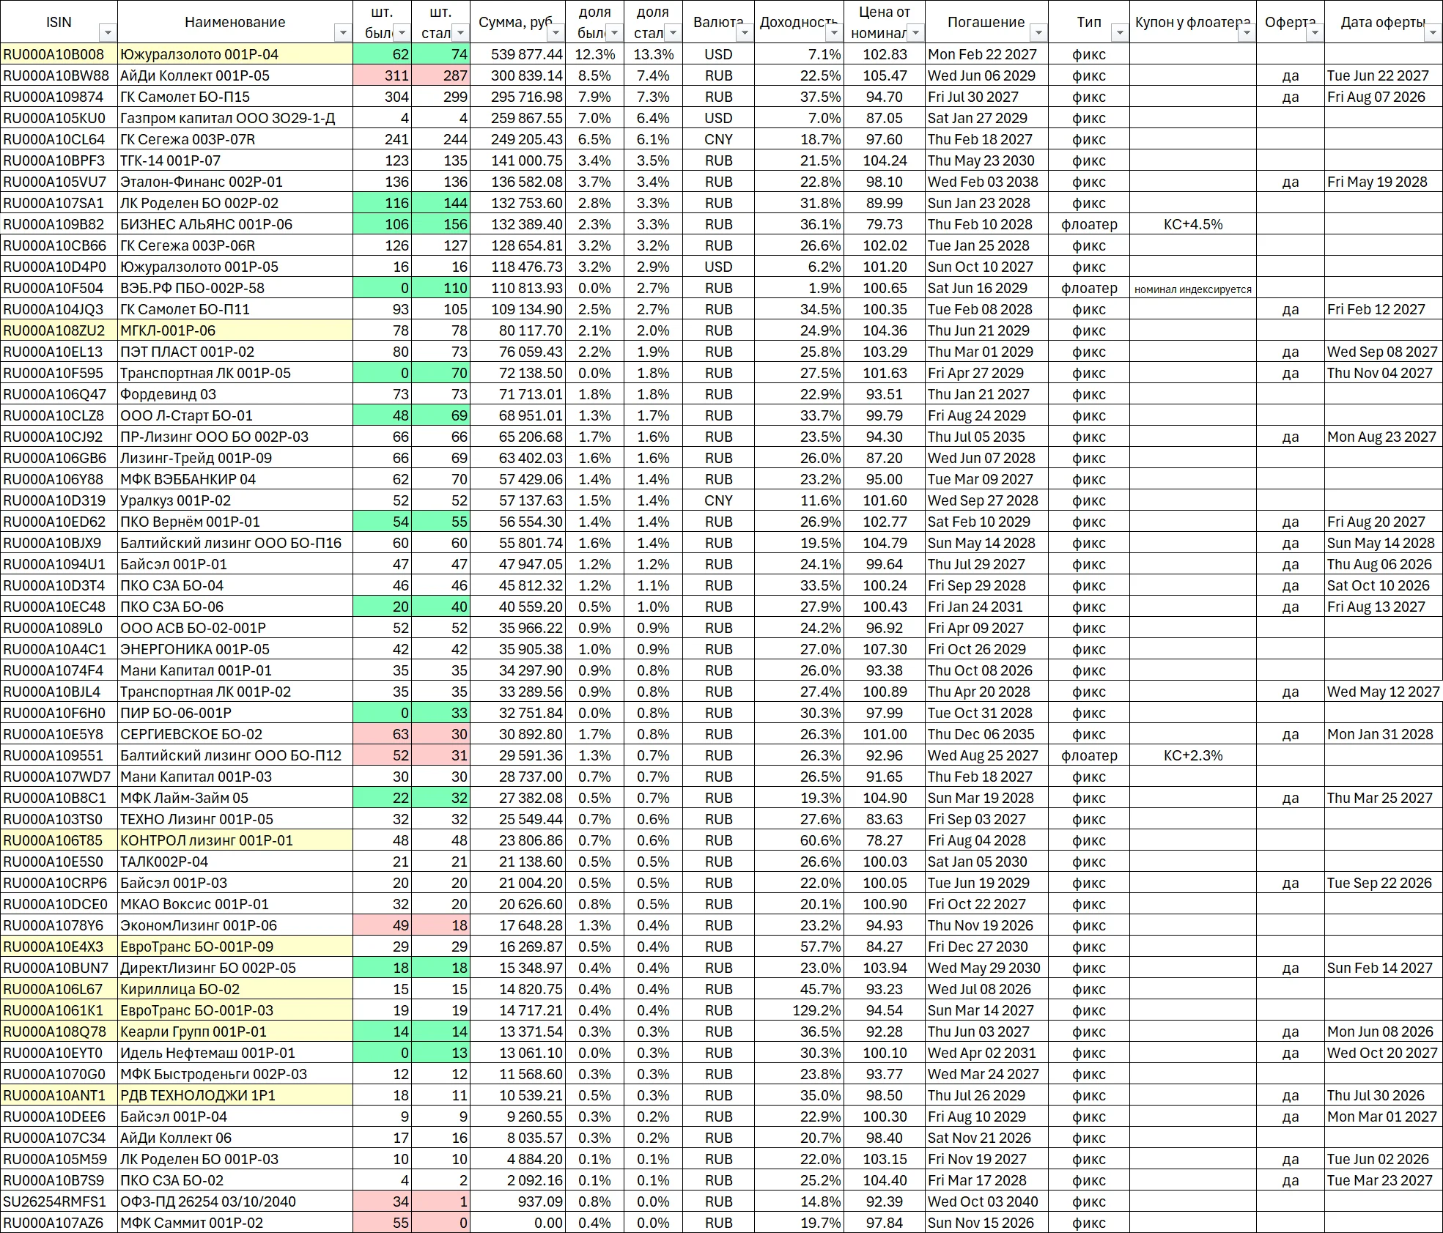
Task: Select the 'Уралкуз 001Р-02' name cell
Action: click(235, 500)
